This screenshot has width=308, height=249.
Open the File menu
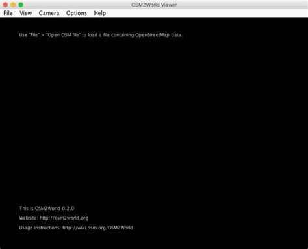point(8,13)
